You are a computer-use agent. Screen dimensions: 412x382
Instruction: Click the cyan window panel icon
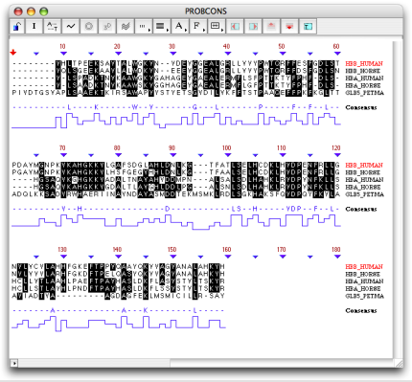coord(308,26)
